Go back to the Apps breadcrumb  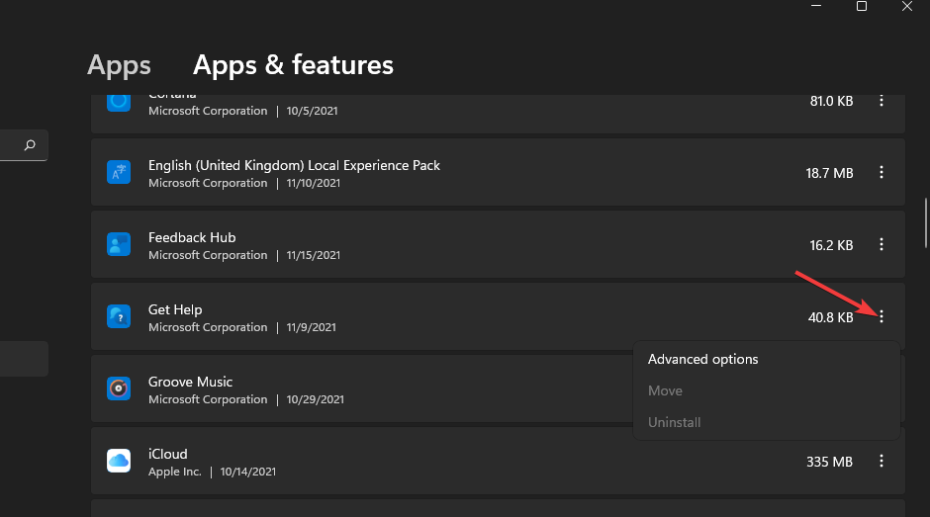coord(119,65)
